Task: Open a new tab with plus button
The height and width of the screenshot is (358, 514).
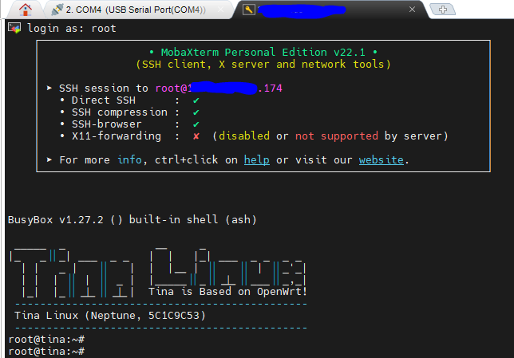Action: coord(442,10)
